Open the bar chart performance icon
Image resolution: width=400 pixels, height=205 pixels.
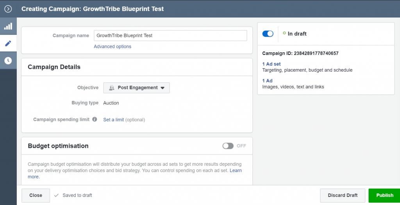[x=8, y=26]
